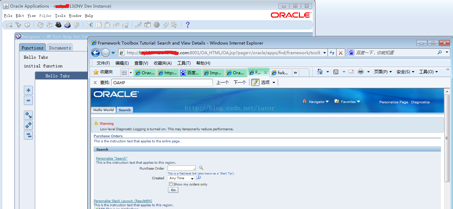Open the 工具(O) Tools dropdown in command bar

428,72
